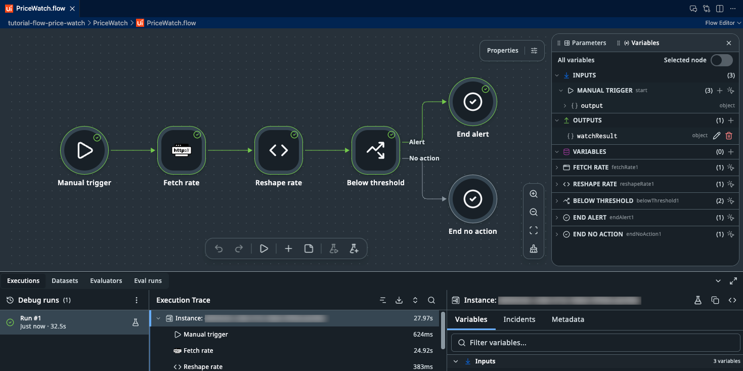The image size is (743, 371).
Task: Add an input to MANUAL TRIGGER
Action: pyautogui.click(x=720, y=91)
